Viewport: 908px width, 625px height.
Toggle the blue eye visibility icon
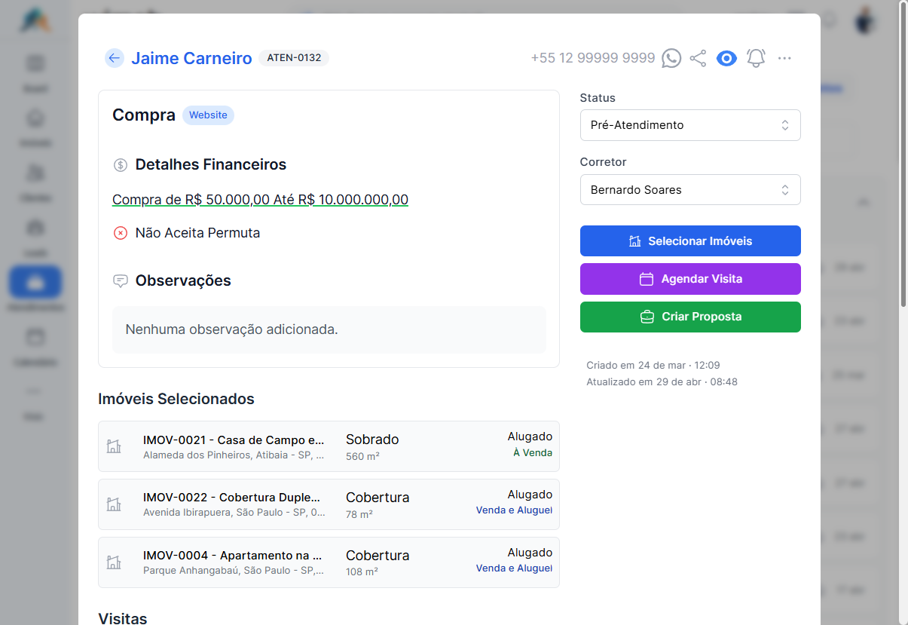[x=726, y=58]
